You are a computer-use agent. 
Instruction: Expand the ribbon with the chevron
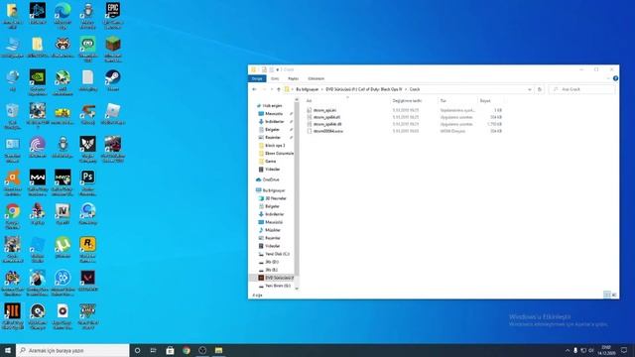point(608,78)
